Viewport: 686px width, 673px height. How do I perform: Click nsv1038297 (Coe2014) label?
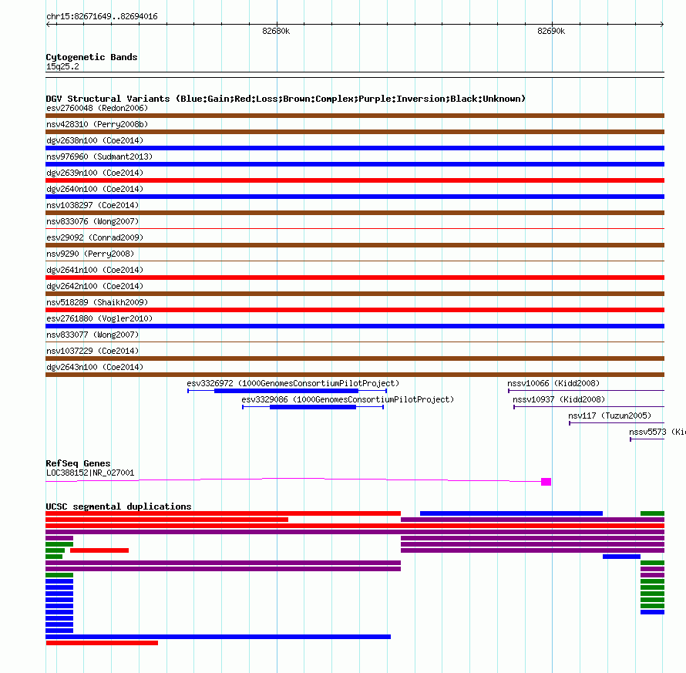92,205
